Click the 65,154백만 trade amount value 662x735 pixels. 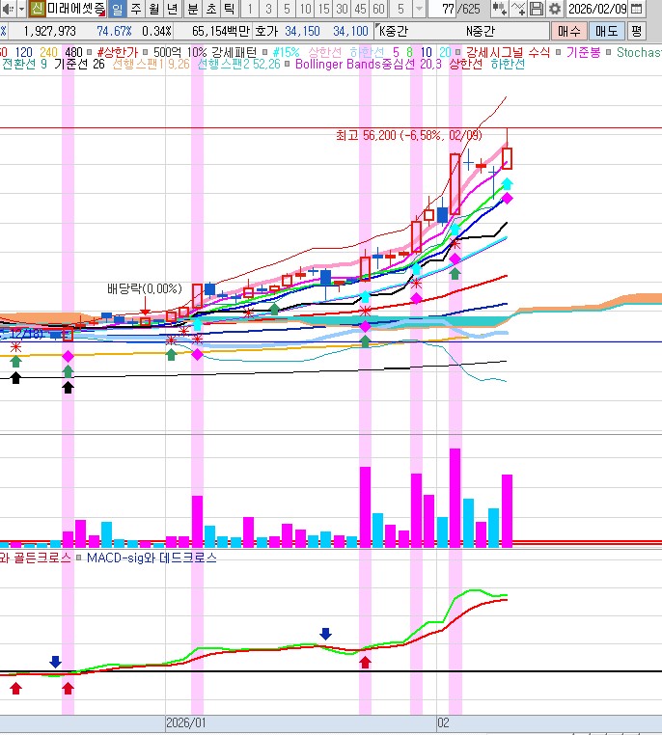tap(220, 32)
